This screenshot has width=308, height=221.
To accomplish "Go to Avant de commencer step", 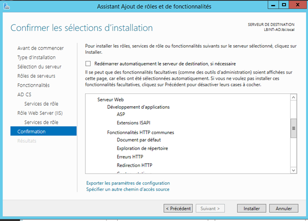I will 40,48.
